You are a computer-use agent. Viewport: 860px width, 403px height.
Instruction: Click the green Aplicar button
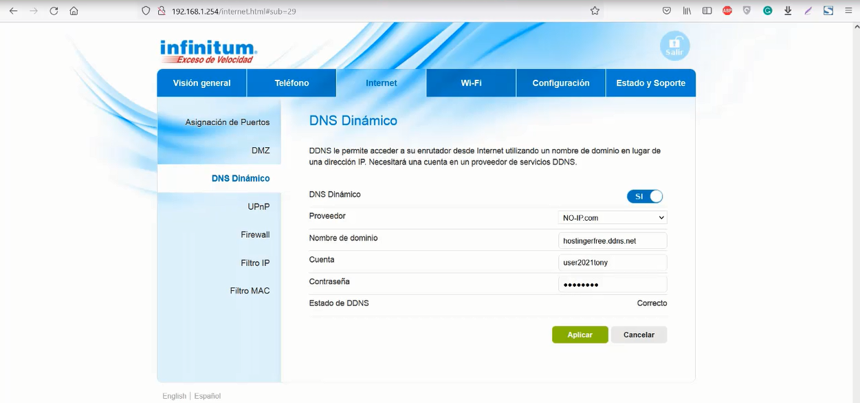pyautogui.click(x=580, y=335)
